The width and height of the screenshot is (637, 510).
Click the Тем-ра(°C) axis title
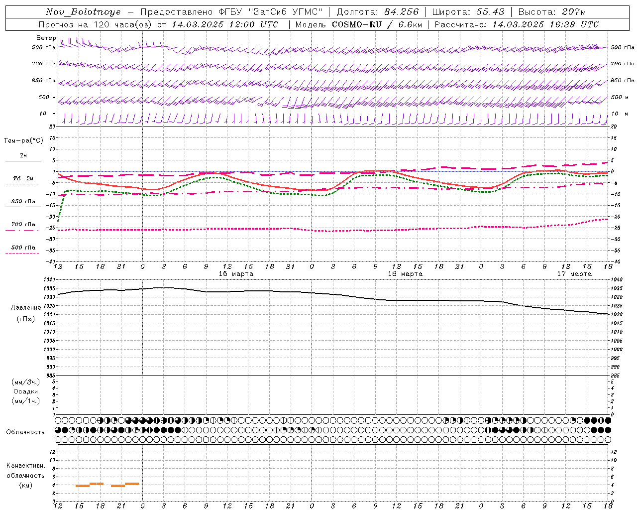[23, 141]
